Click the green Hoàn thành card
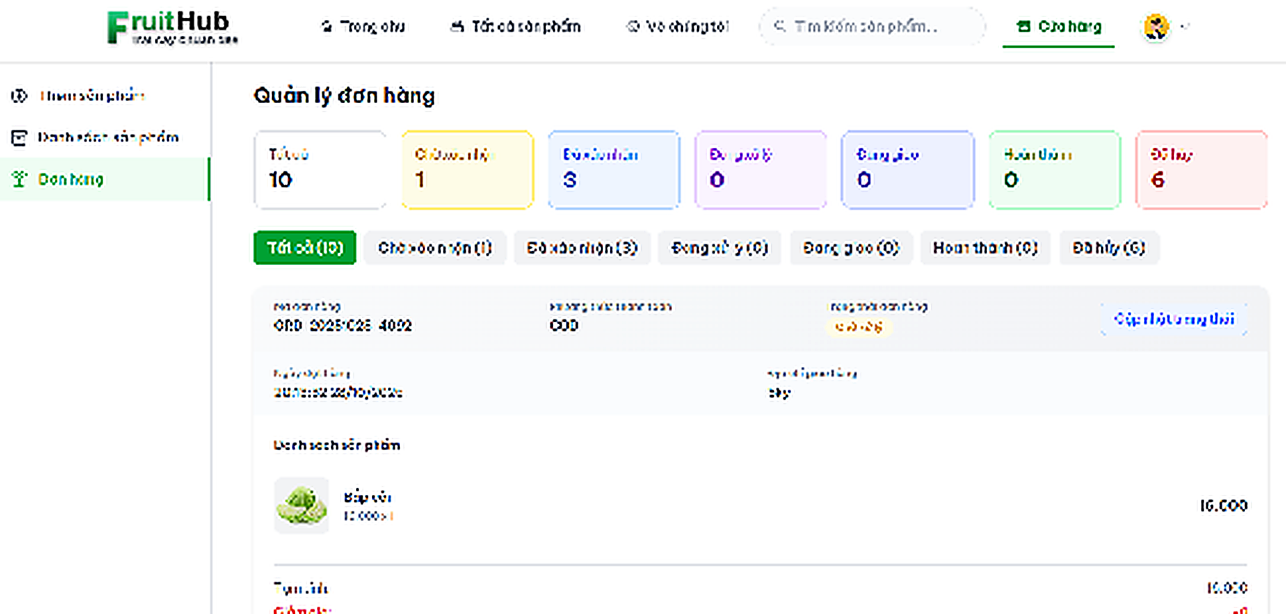 coord(1055,170)
